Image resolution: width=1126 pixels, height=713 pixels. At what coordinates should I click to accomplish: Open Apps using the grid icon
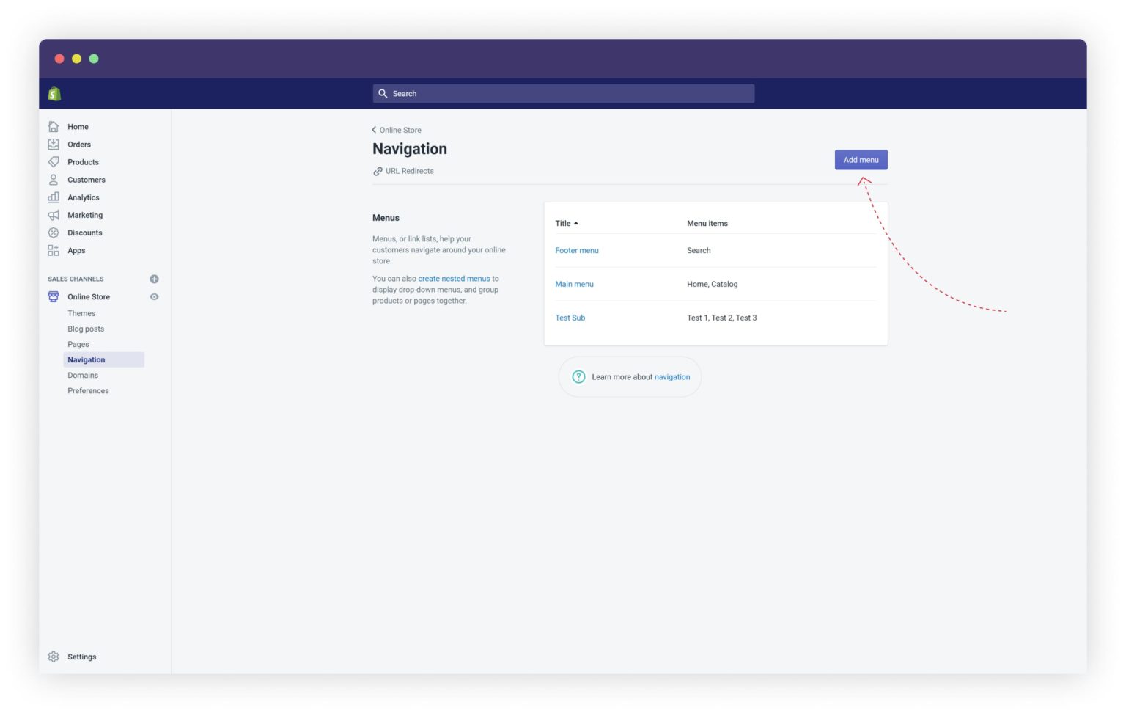click(x=54, y=250)
